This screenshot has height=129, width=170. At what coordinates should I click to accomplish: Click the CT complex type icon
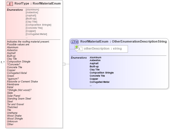point(75,42)
